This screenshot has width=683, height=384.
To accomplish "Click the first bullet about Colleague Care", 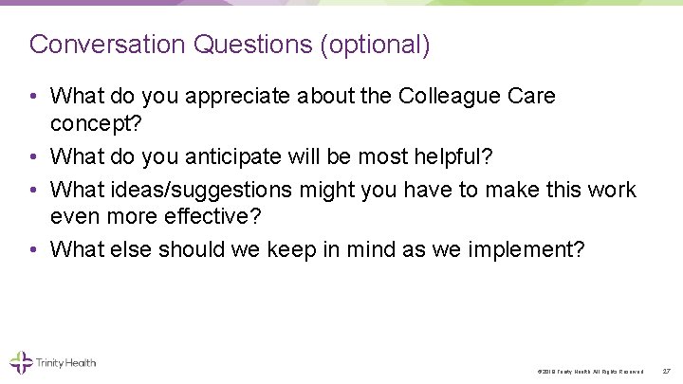I will coord(302,97).
